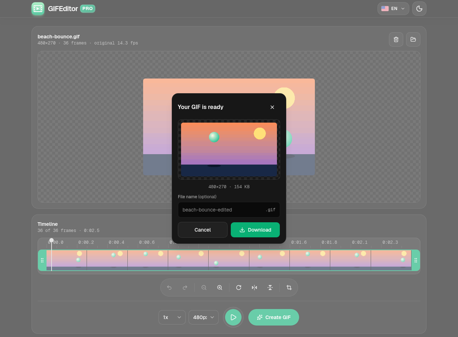Click the 0:00.4 mark on timeline ruler
This screenshot has width=458, height=337.
(117, 242)
